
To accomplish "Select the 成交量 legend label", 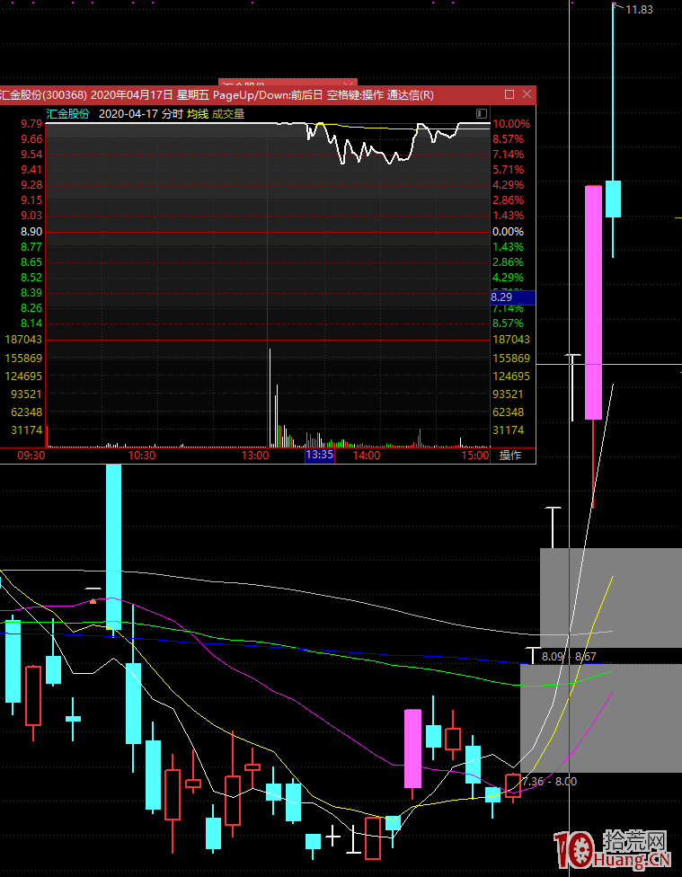I will (228, 114).
